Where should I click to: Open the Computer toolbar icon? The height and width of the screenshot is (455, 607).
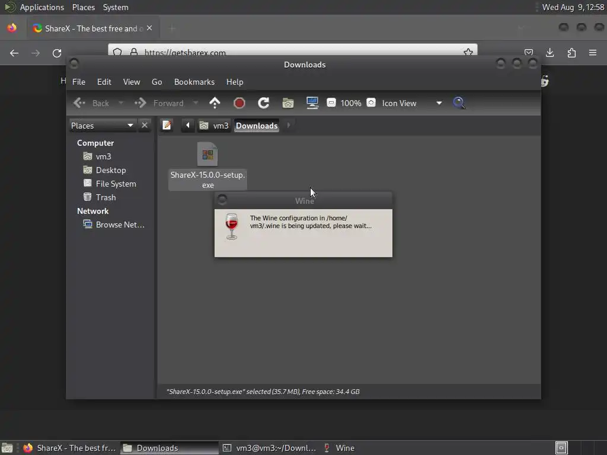pos(312,103)
